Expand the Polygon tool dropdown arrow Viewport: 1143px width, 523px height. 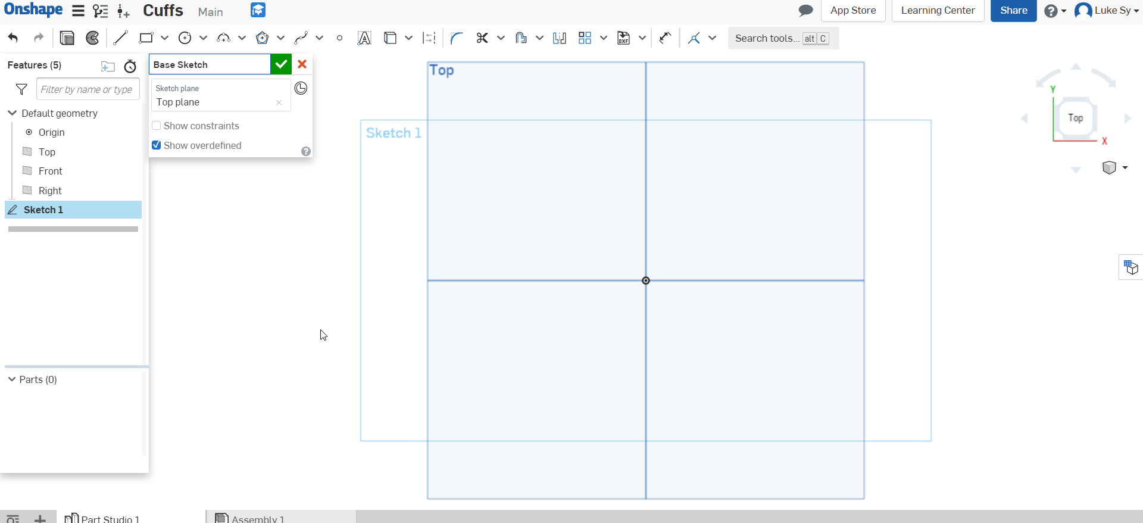(x=281, y=38)
